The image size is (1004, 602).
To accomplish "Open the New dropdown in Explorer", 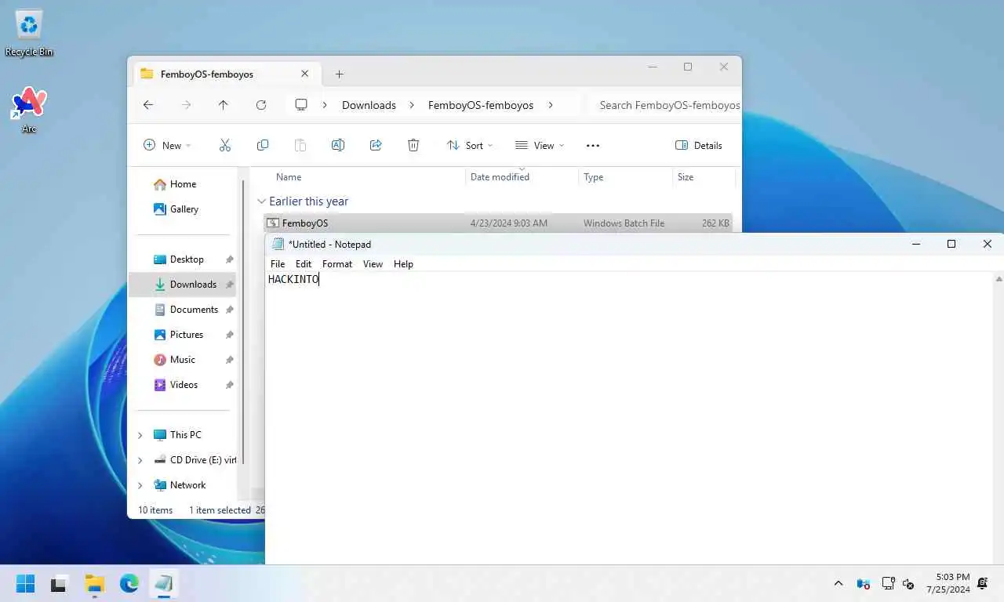I will point(167,145).
